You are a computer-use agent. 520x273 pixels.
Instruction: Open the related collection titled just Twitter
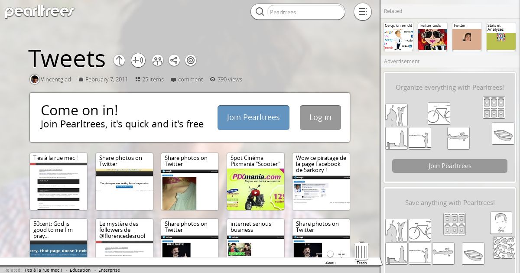467,36
